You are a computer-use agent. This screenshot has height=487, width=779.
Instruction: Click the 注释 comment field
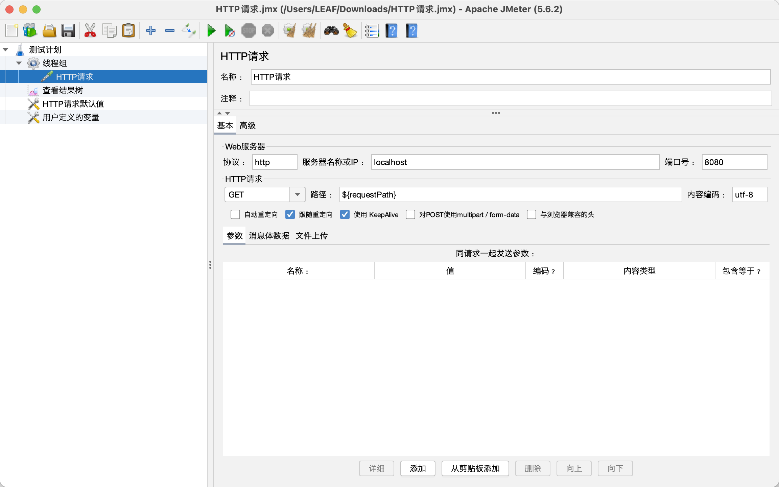point(511,98)
